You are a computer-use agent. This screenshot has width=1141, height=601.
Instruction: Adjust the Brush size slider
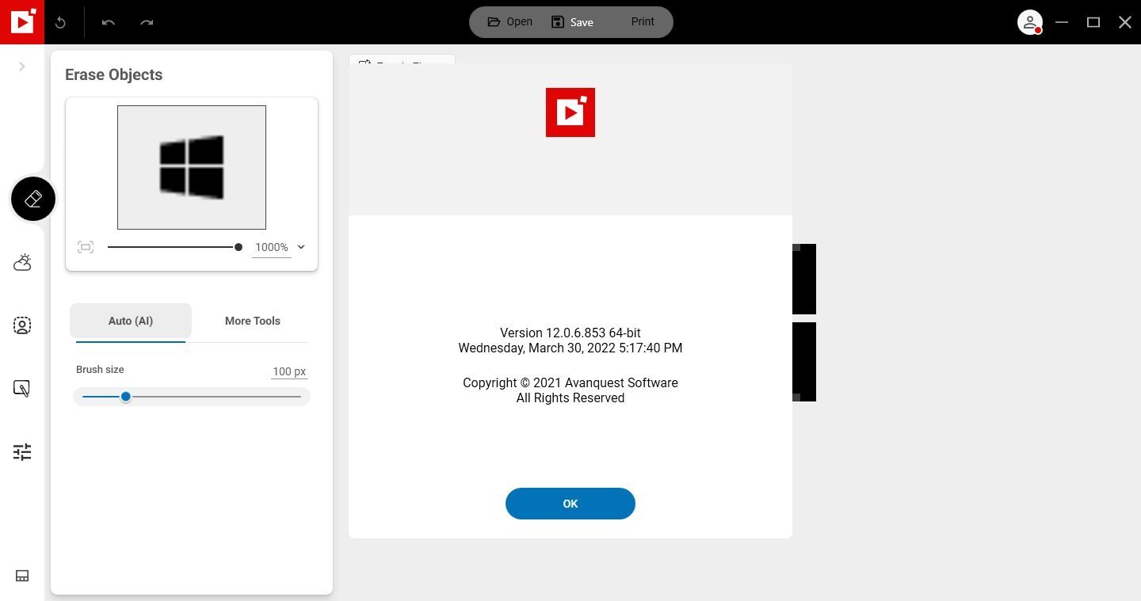(x=191, y=396)
